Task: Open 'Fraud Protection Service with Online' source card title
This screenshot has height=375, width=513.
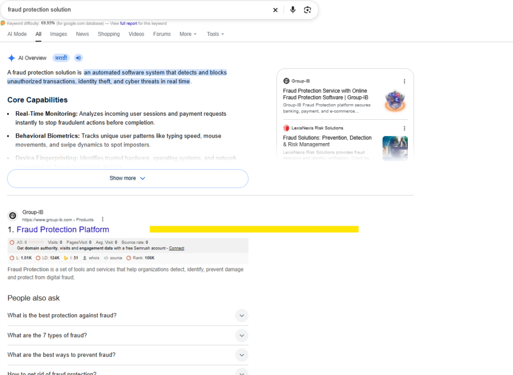Action: 326,94
